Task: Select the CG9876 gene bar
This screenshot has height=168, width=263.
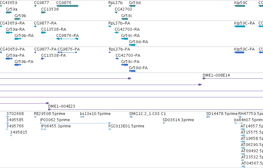Action: [67, 6]
